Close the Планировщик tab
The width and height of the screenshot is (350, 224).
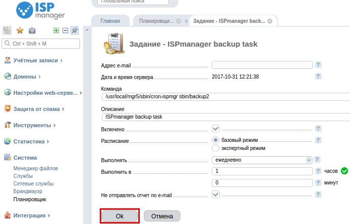point(179,21)
